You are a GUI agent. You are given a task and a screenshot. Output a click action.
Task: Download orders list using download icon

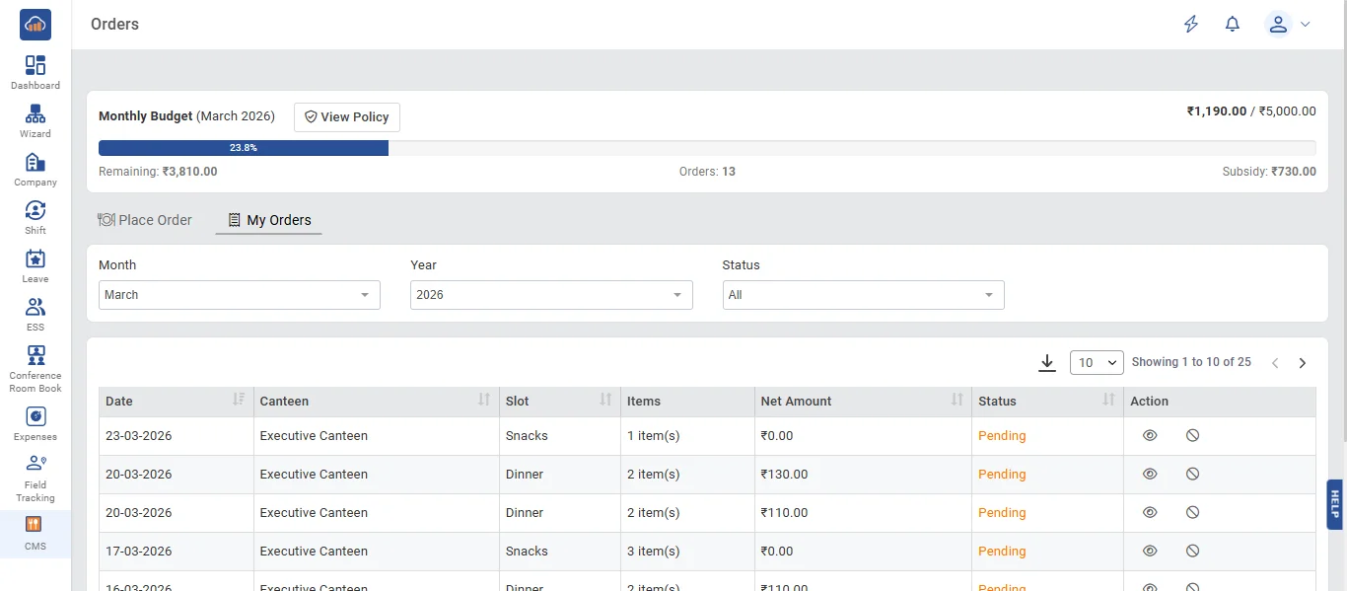coord(1047,363)
